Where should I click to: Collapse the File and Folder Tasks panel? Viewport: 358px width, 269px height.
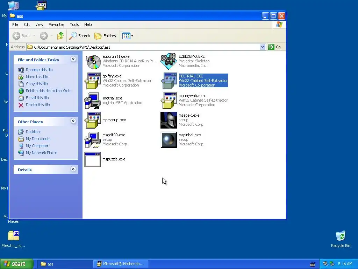tap(73, 59)
